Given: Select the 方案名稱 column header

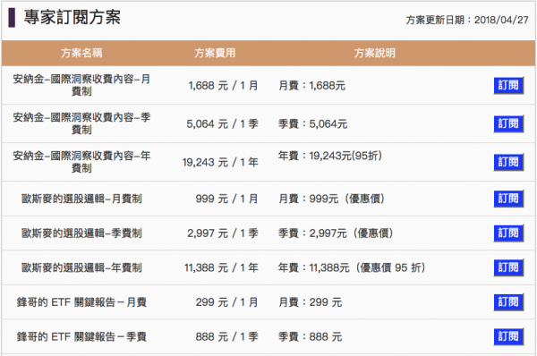Looking at the screenshot, I should 81,53.
